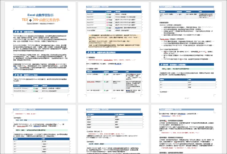This screenshot has width=227, height=154.
Task: Click the page six header banner
Action: [x=187, y=109]
